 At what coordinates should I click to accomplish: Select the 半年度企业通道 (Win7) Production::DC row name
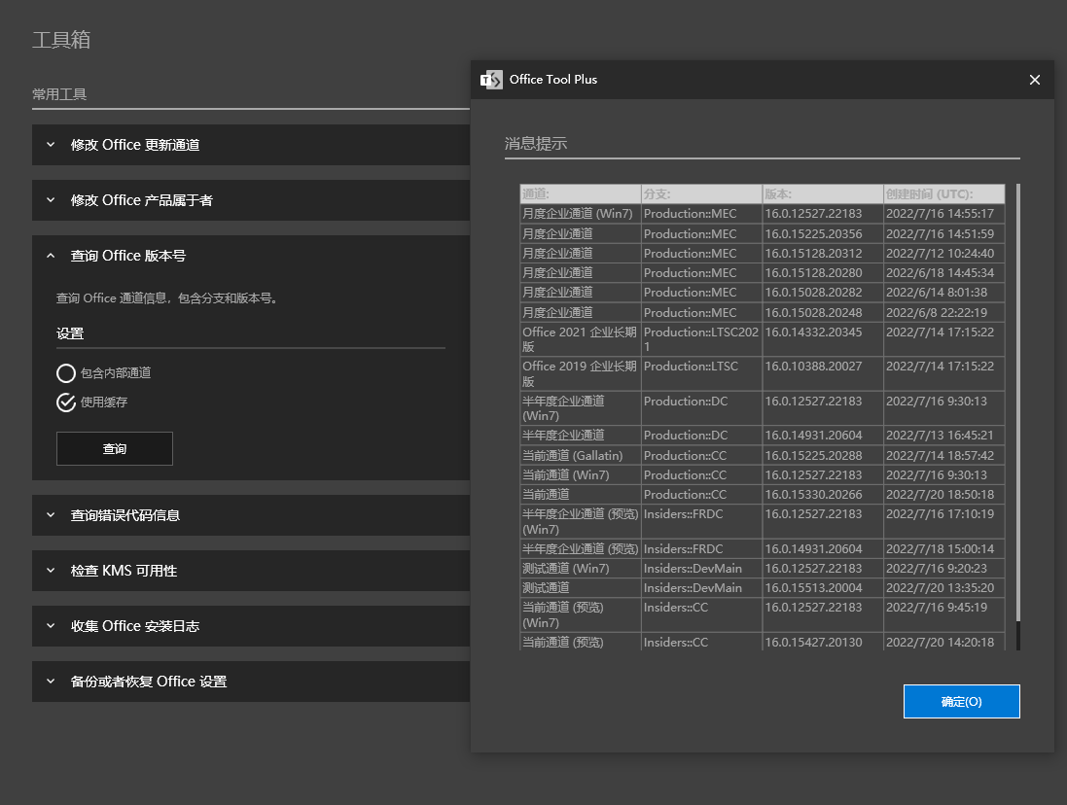(x=581, y=408)
